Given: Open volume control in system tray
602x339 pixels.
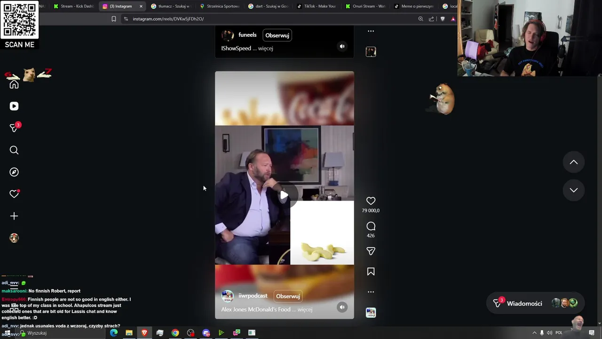Looking at the screenshot, I should (x=549, y=333).
